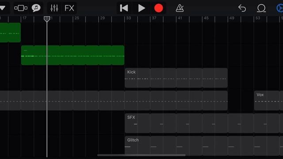Select the playhead marker on the ruler

tap(47, 19)
